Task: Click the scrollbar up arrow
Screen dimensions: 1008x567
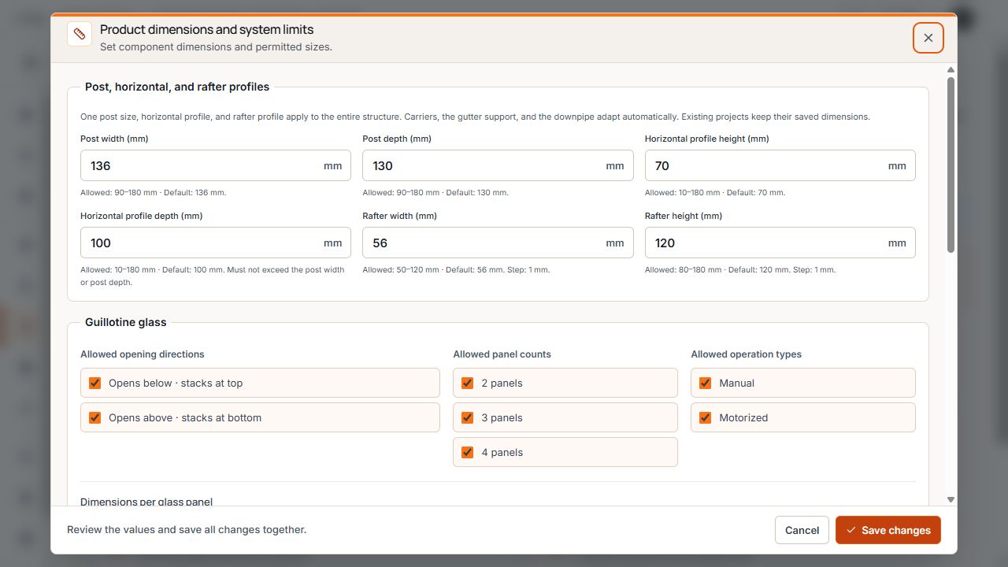Action: click(x=951, y=70)
